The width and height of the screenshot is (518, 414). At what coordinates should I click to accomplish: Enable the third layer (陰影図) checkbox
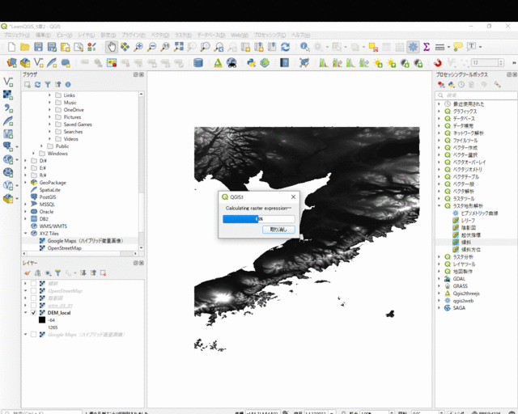point(33,298)
